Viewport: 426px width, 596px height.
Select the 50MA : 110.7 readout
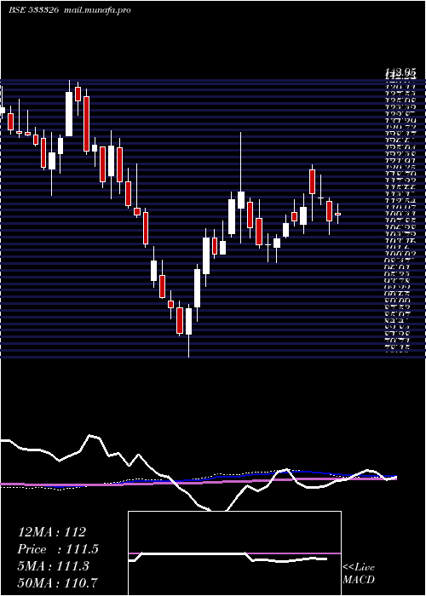coord(57,582)
